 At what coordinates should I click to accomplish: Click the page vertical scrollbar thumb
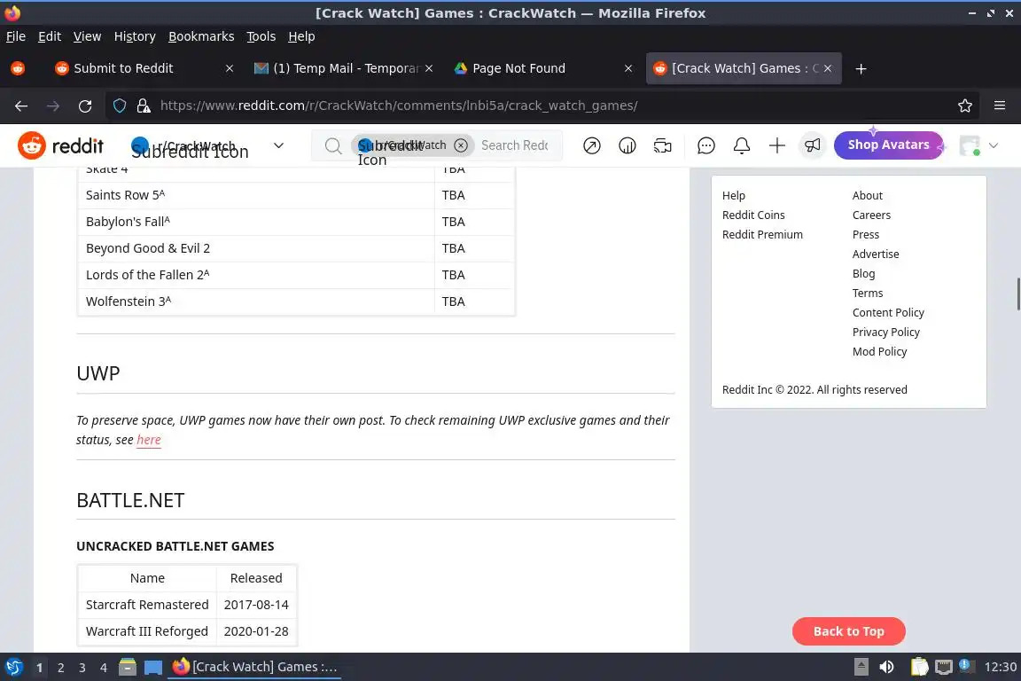coord(1017,294)
